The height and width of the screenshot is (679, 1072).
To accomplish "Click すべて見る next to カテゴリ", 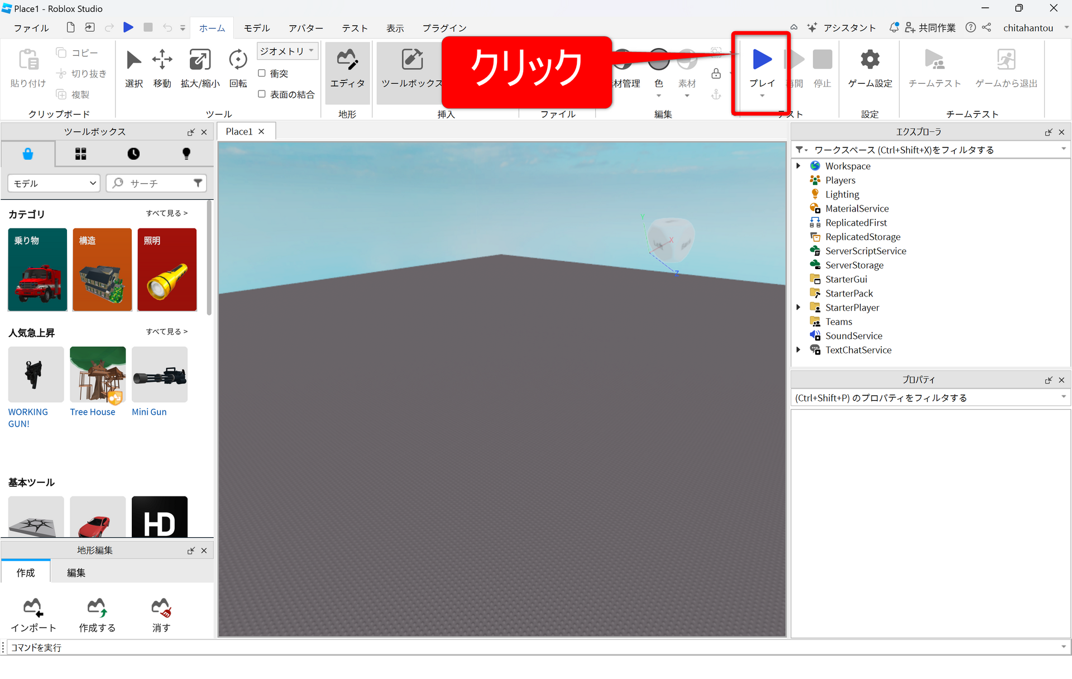I will pyautogui.click(x=166, y=213).
